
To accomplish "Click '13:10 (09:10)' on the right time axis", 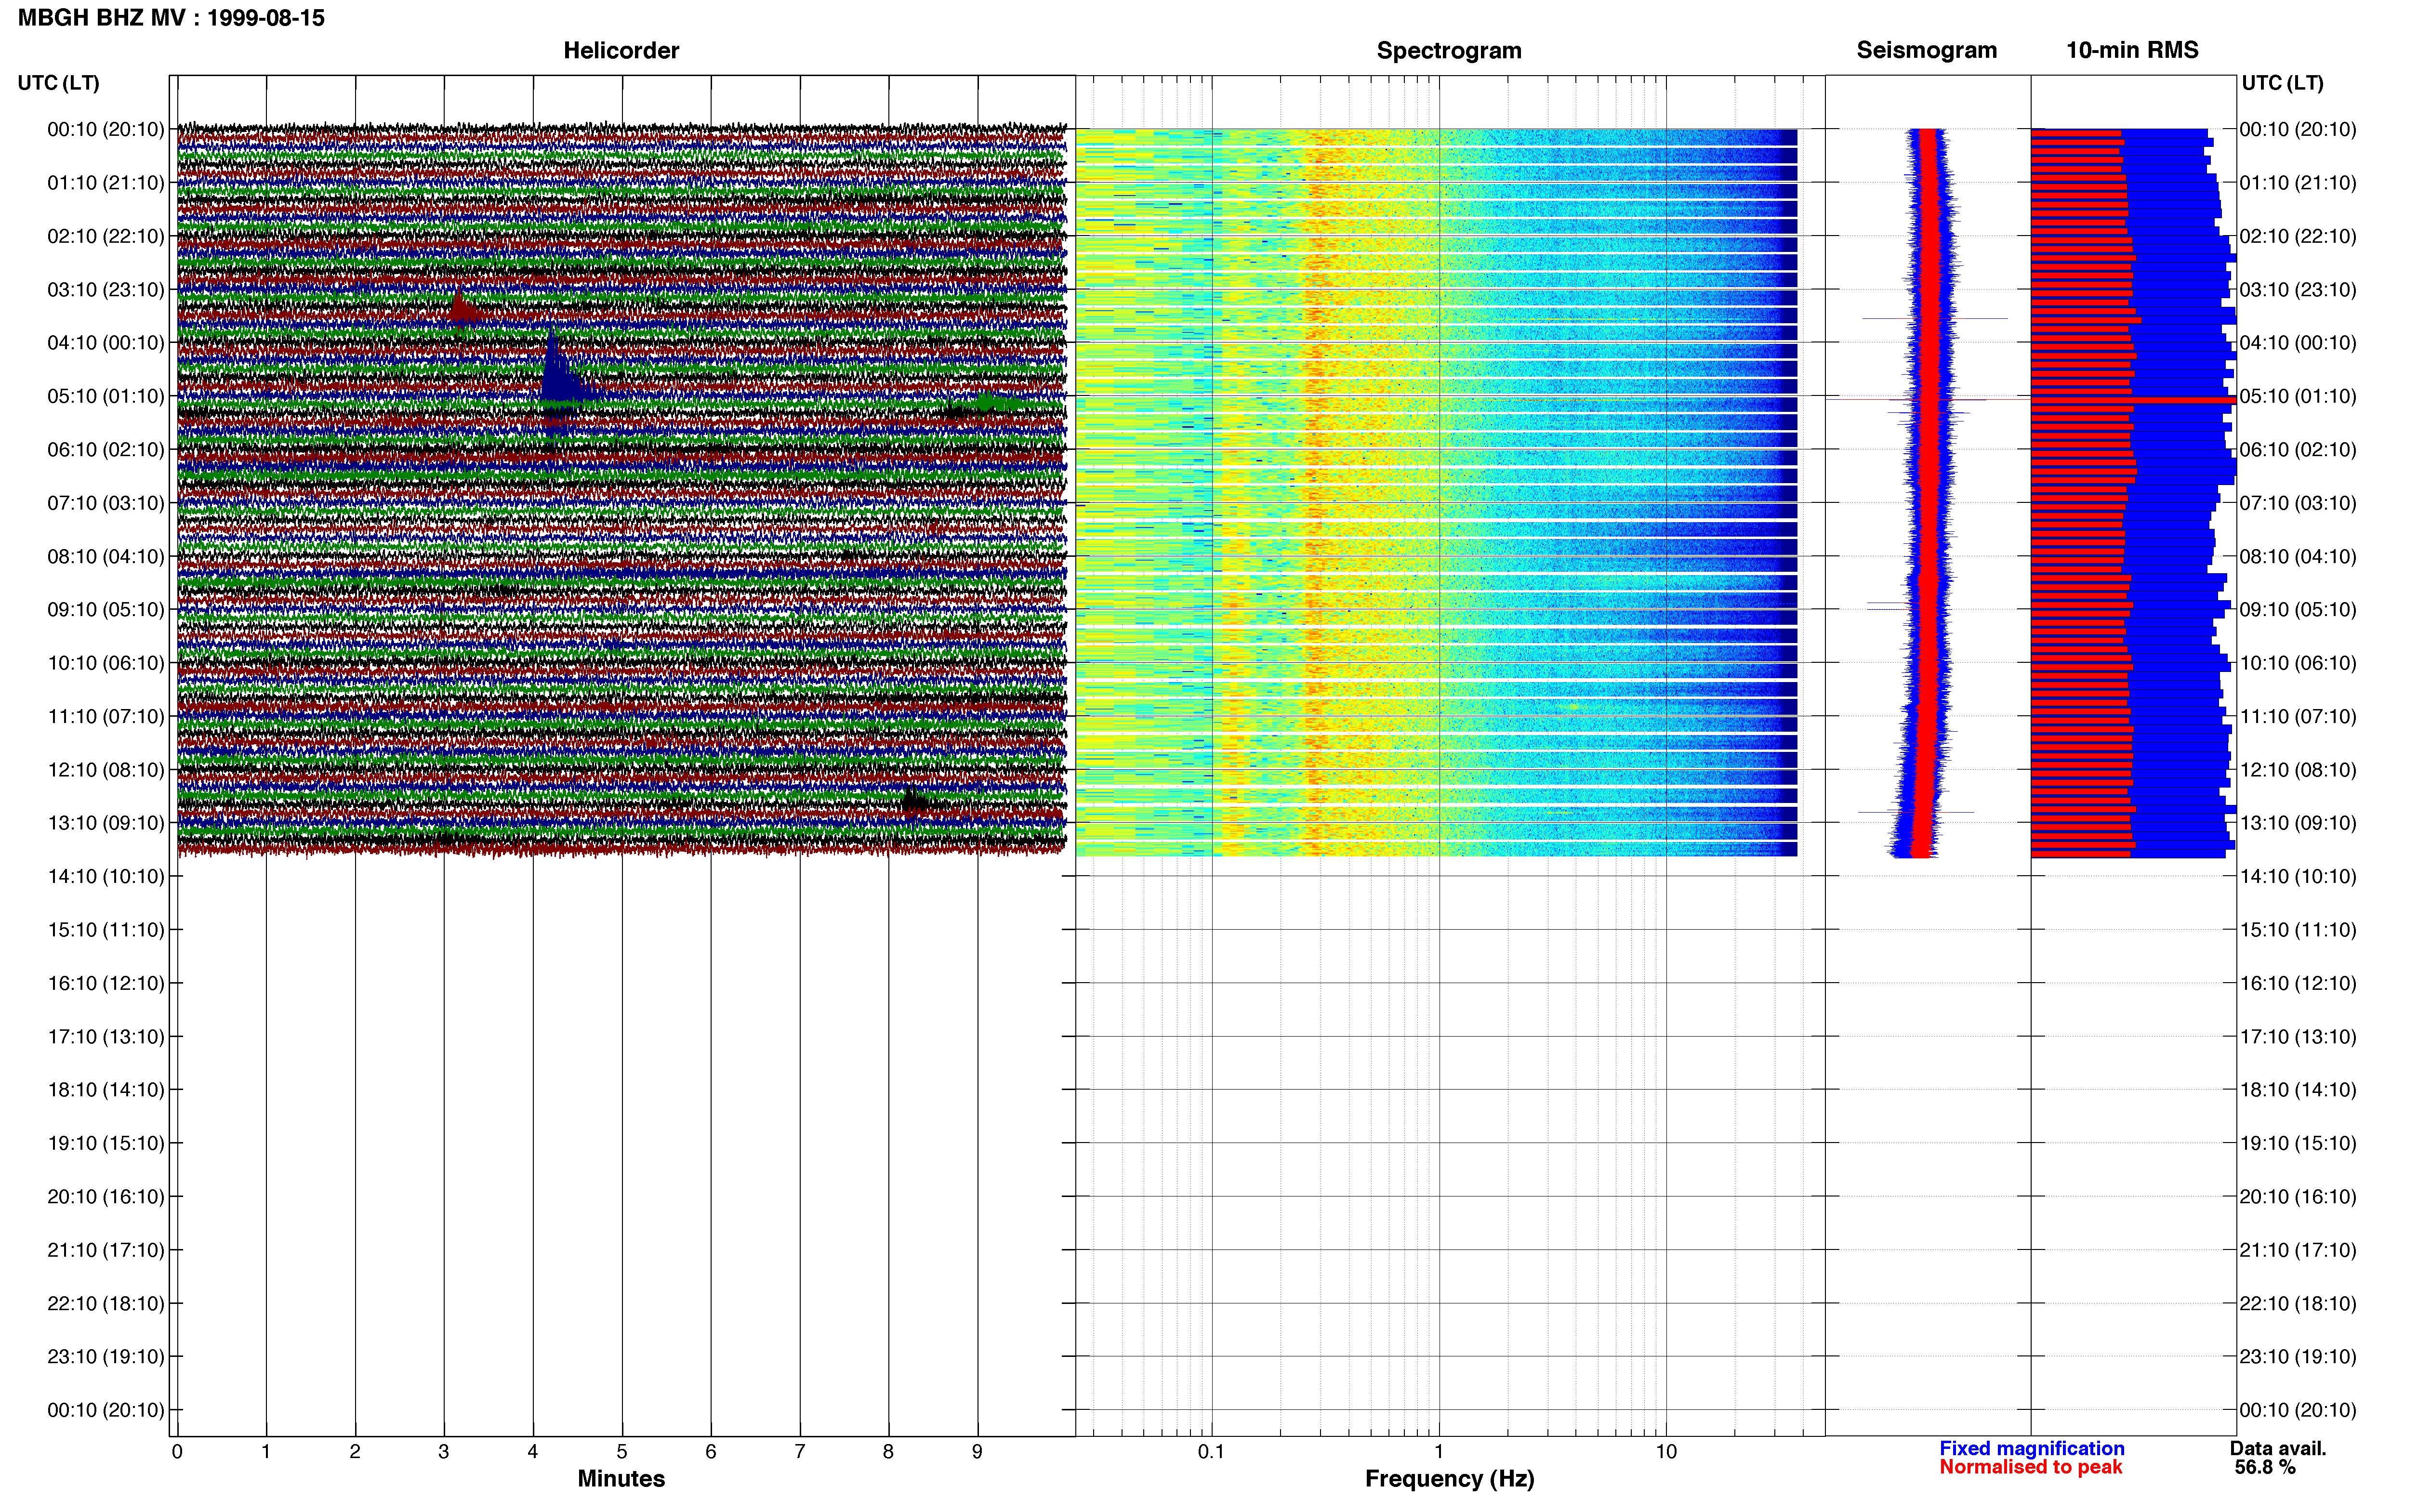I will tap(2298, 823).
